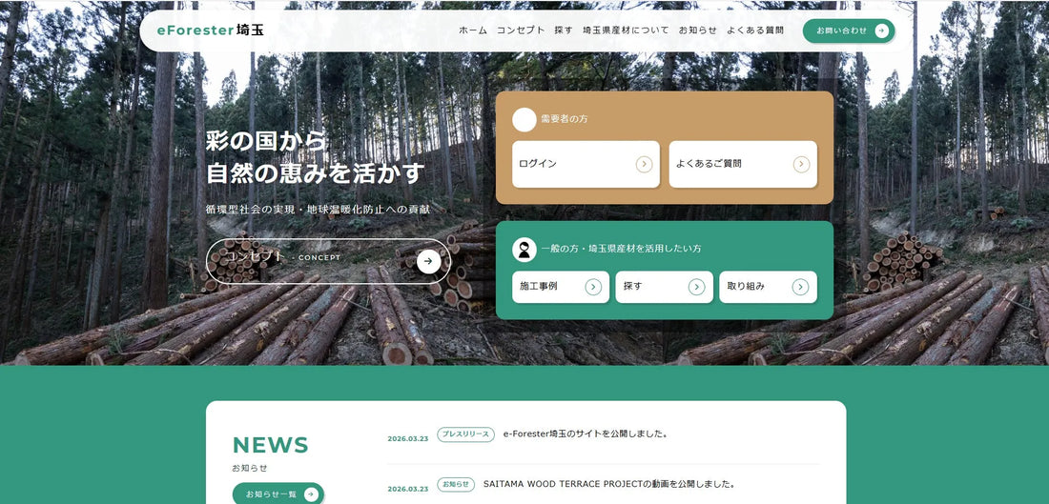Open the 施工事例 card

[561, 287]
